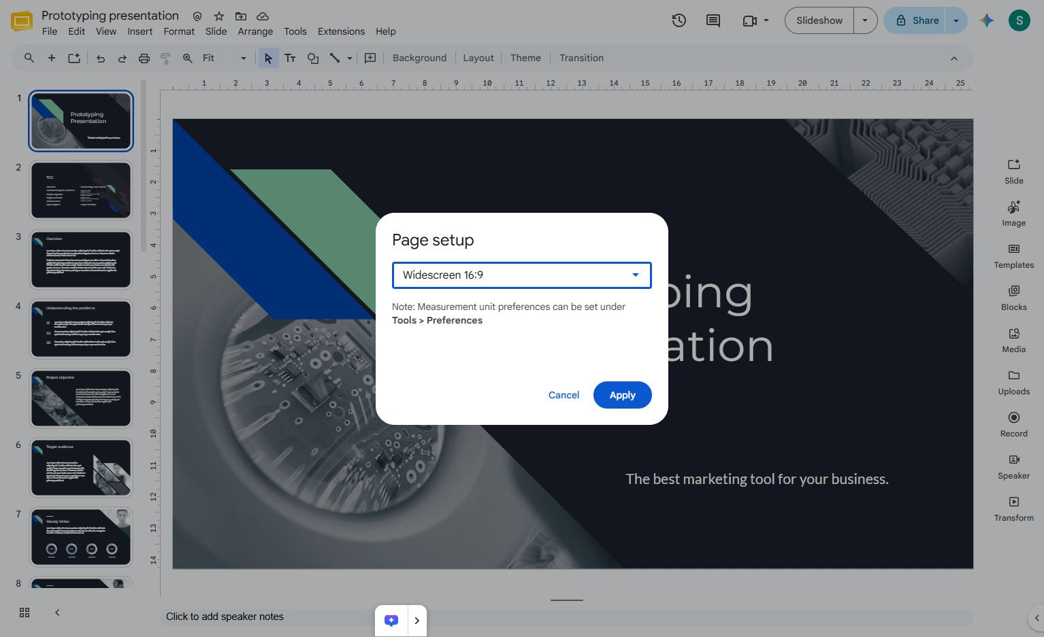Switch to grid view icon
1044x637 pixels.
pyautogui.click(x=25, y=613)
